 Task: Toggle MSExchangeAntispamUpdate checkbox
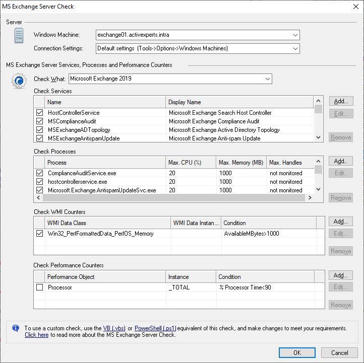[40, 138]
